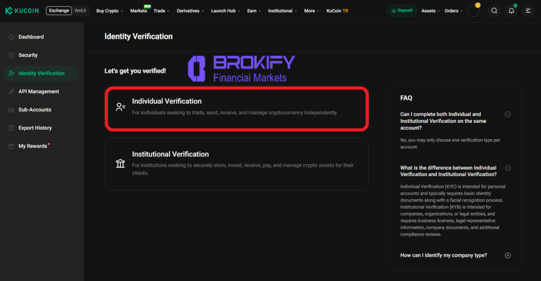Click the KuCoin logo in header

click(23, 11)
